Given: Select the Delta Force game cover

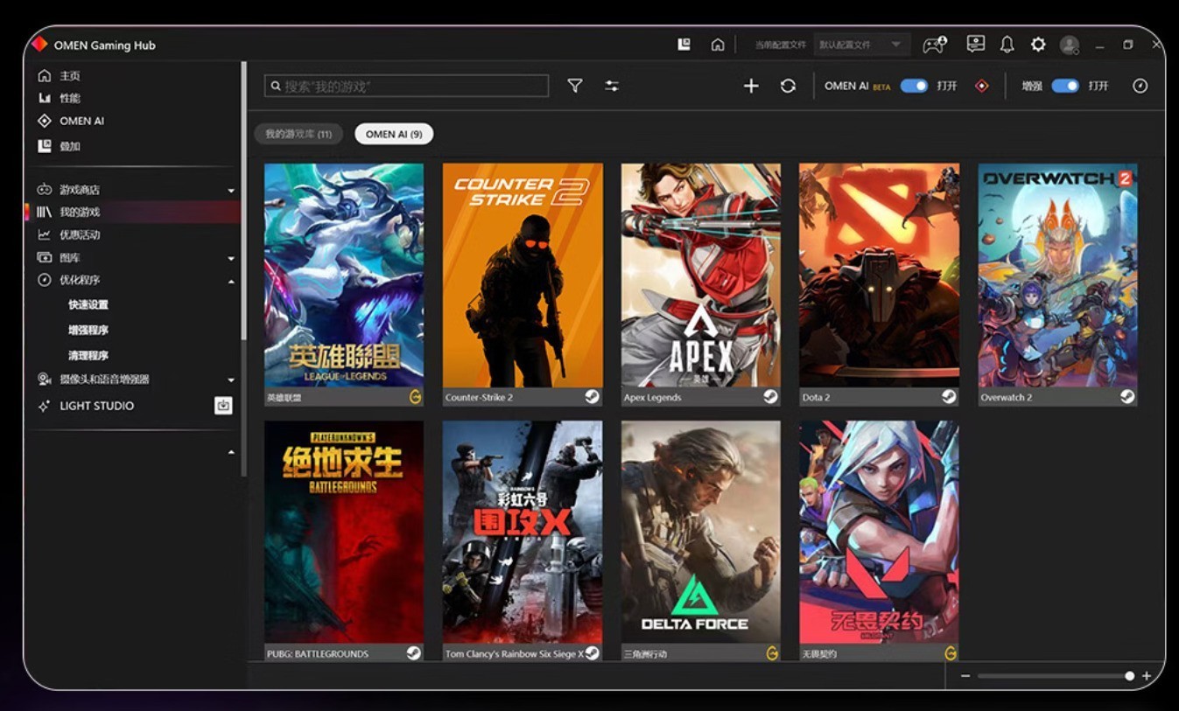Looking at the screenshot, I should (x=701, y=532).
